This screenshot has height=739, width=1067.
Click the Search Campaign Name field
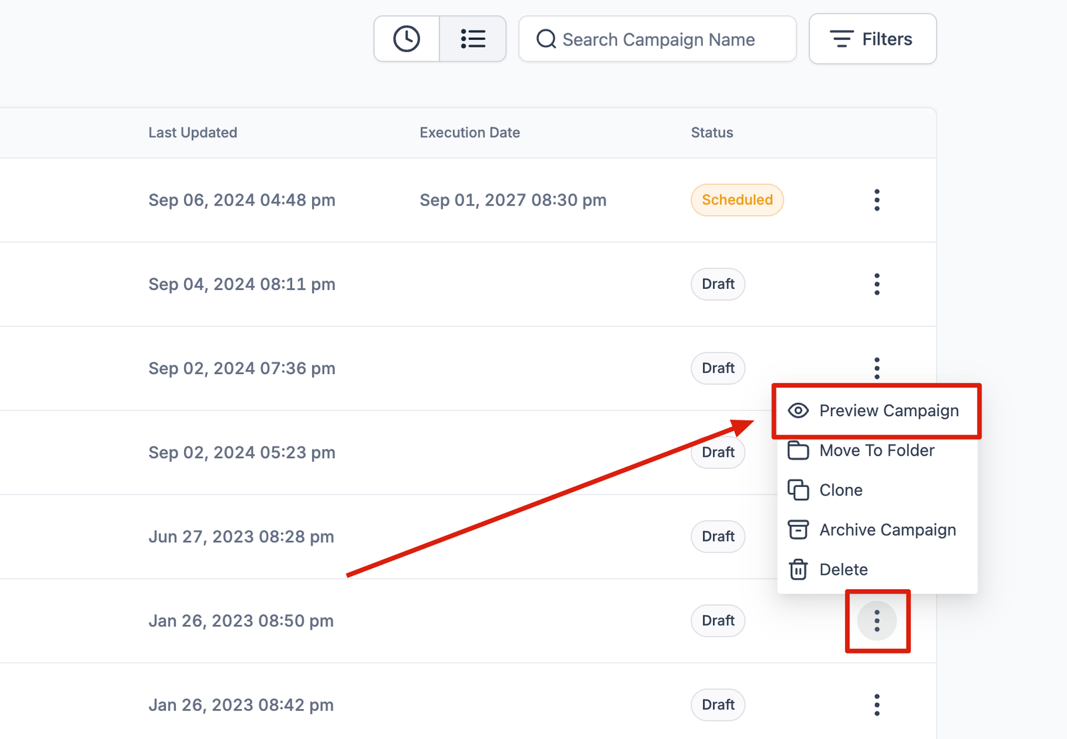(x=658, y=39)
